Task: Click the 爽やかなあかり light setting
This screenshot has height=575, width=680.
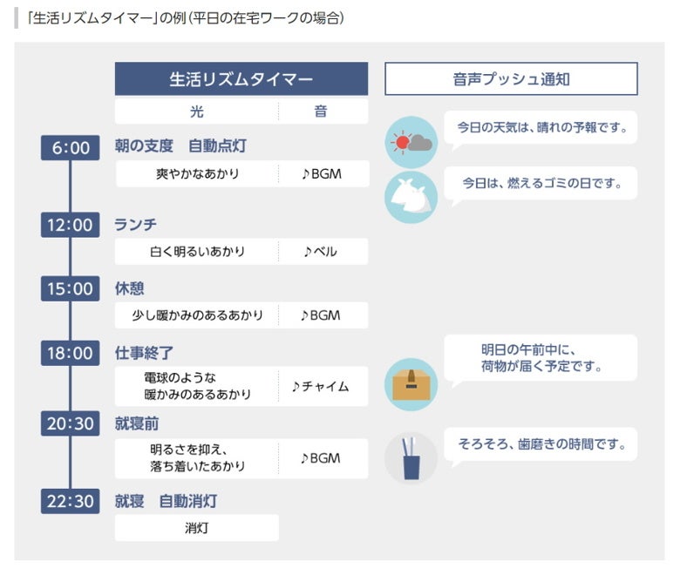Action: (197, 173)
